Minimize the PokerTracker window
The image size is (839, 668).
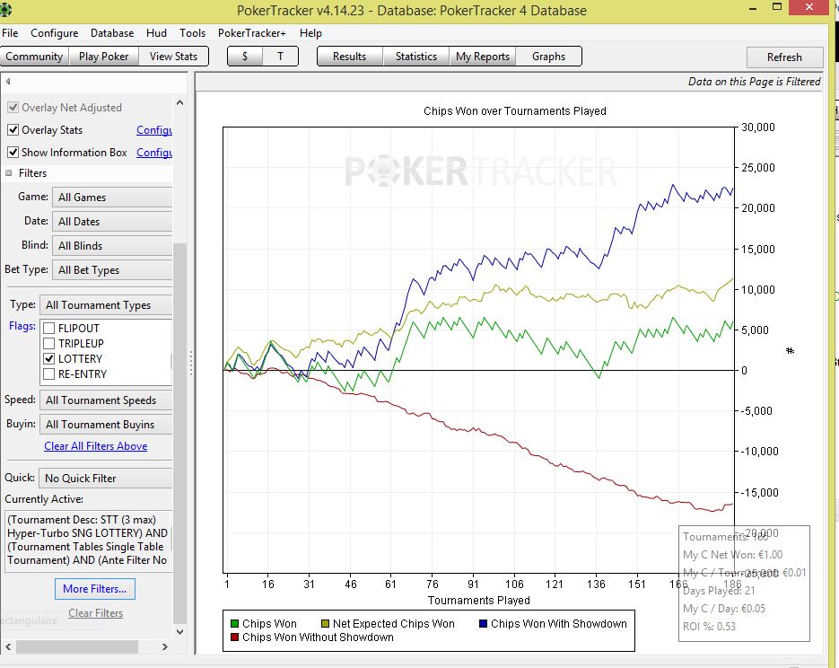point(753,9)
